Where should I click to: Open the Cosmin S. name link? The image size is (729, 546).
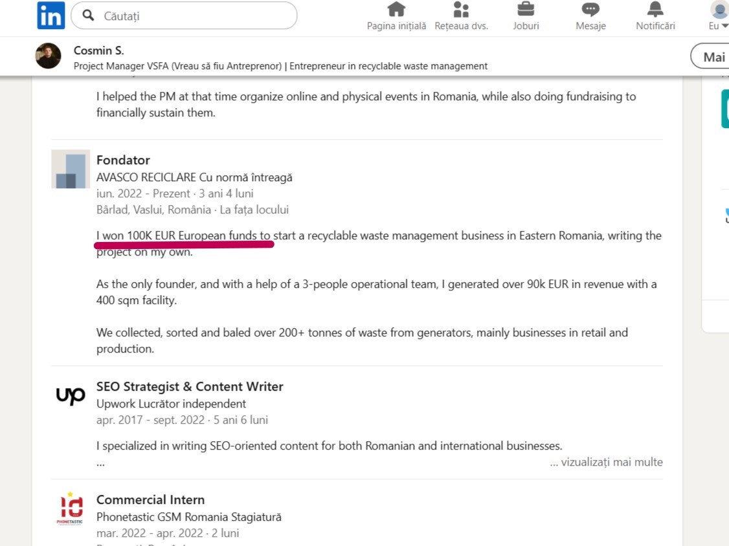(x=98, y=50)
